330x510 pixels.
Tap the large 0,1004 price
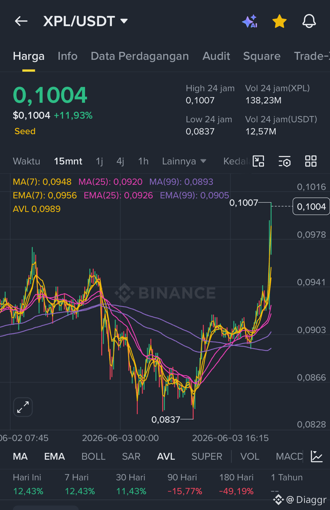[x=50, y=95]
